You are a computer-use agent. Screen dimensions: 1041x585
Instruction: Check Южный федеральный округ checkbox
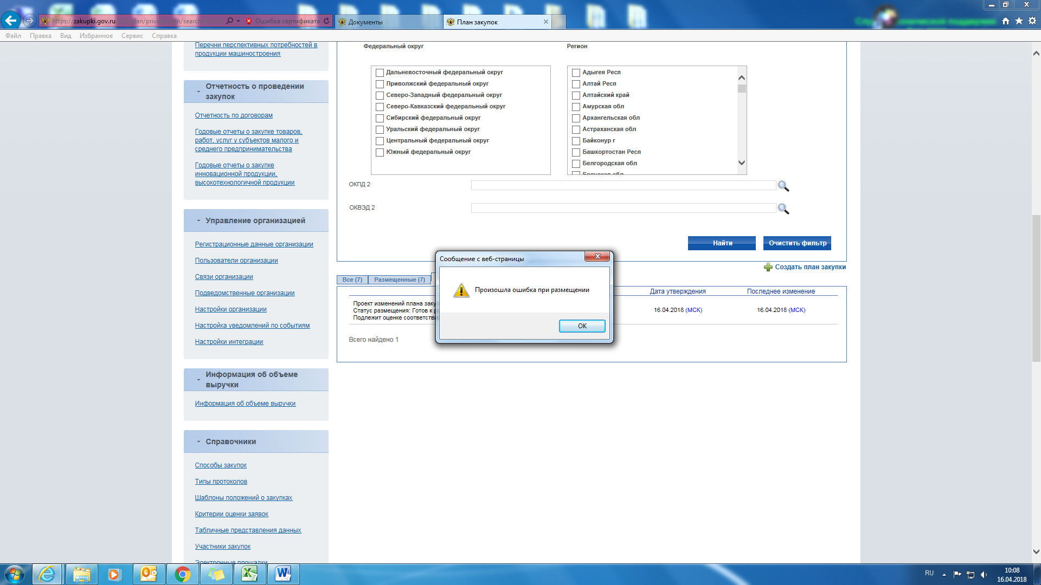point(380,152)
